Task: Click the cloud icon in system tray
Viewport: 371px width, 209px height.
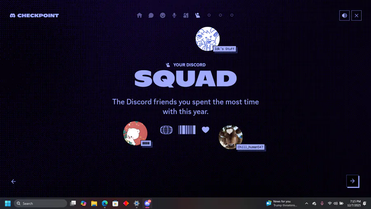Action: tap(314, 203)
